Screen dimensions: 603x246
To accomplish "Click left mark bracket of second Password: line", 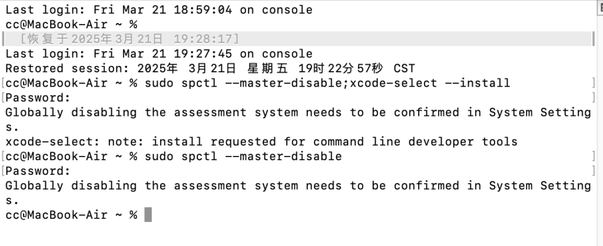I will [3, 171].
